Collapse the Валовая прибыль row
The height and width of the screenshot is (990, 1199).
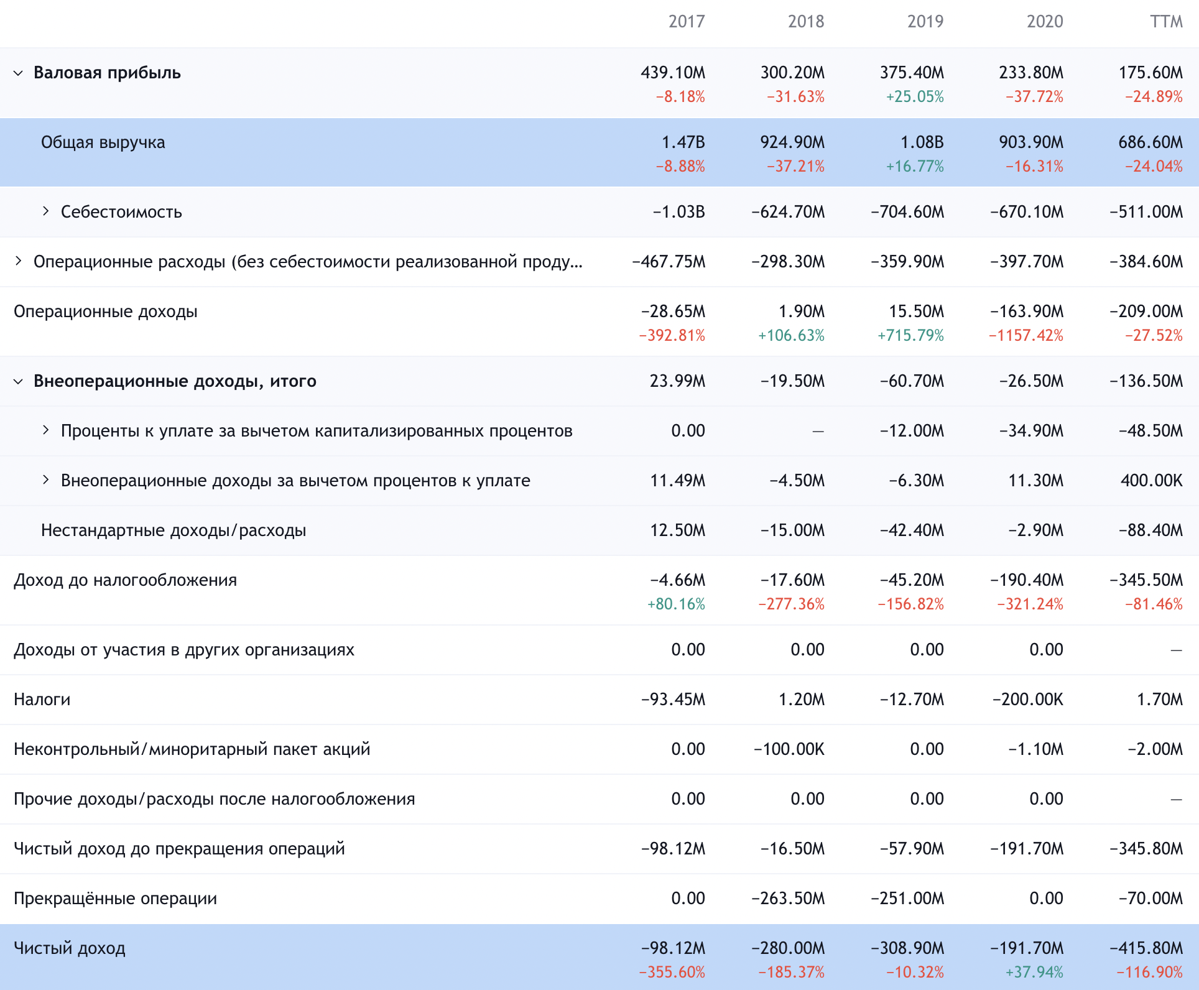pyautogui.click(x=19, y=73)
